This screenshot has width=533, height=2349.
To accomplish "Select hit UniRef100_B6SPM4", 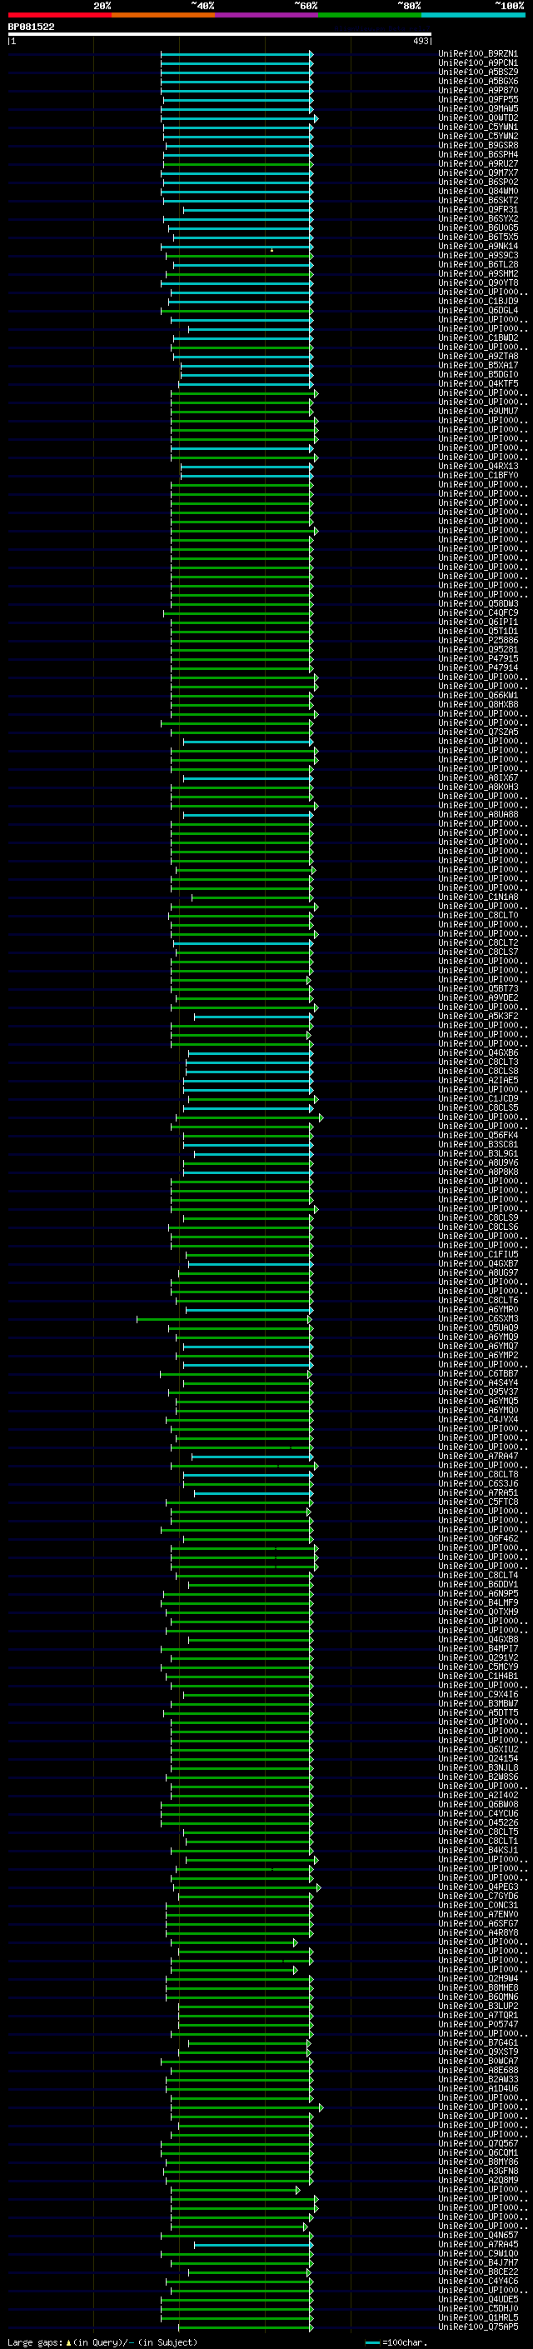I will pos(477,154).
